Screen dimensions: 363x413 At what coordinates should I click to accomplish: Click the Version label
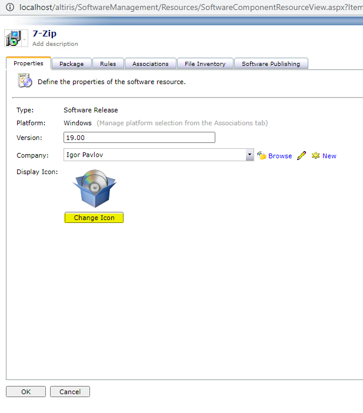(x=29, y=138)
